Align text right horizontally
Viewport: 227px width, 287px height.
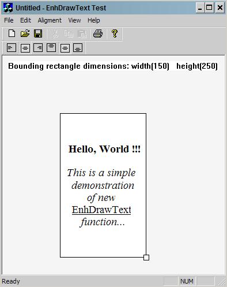[x=38, y=48]
